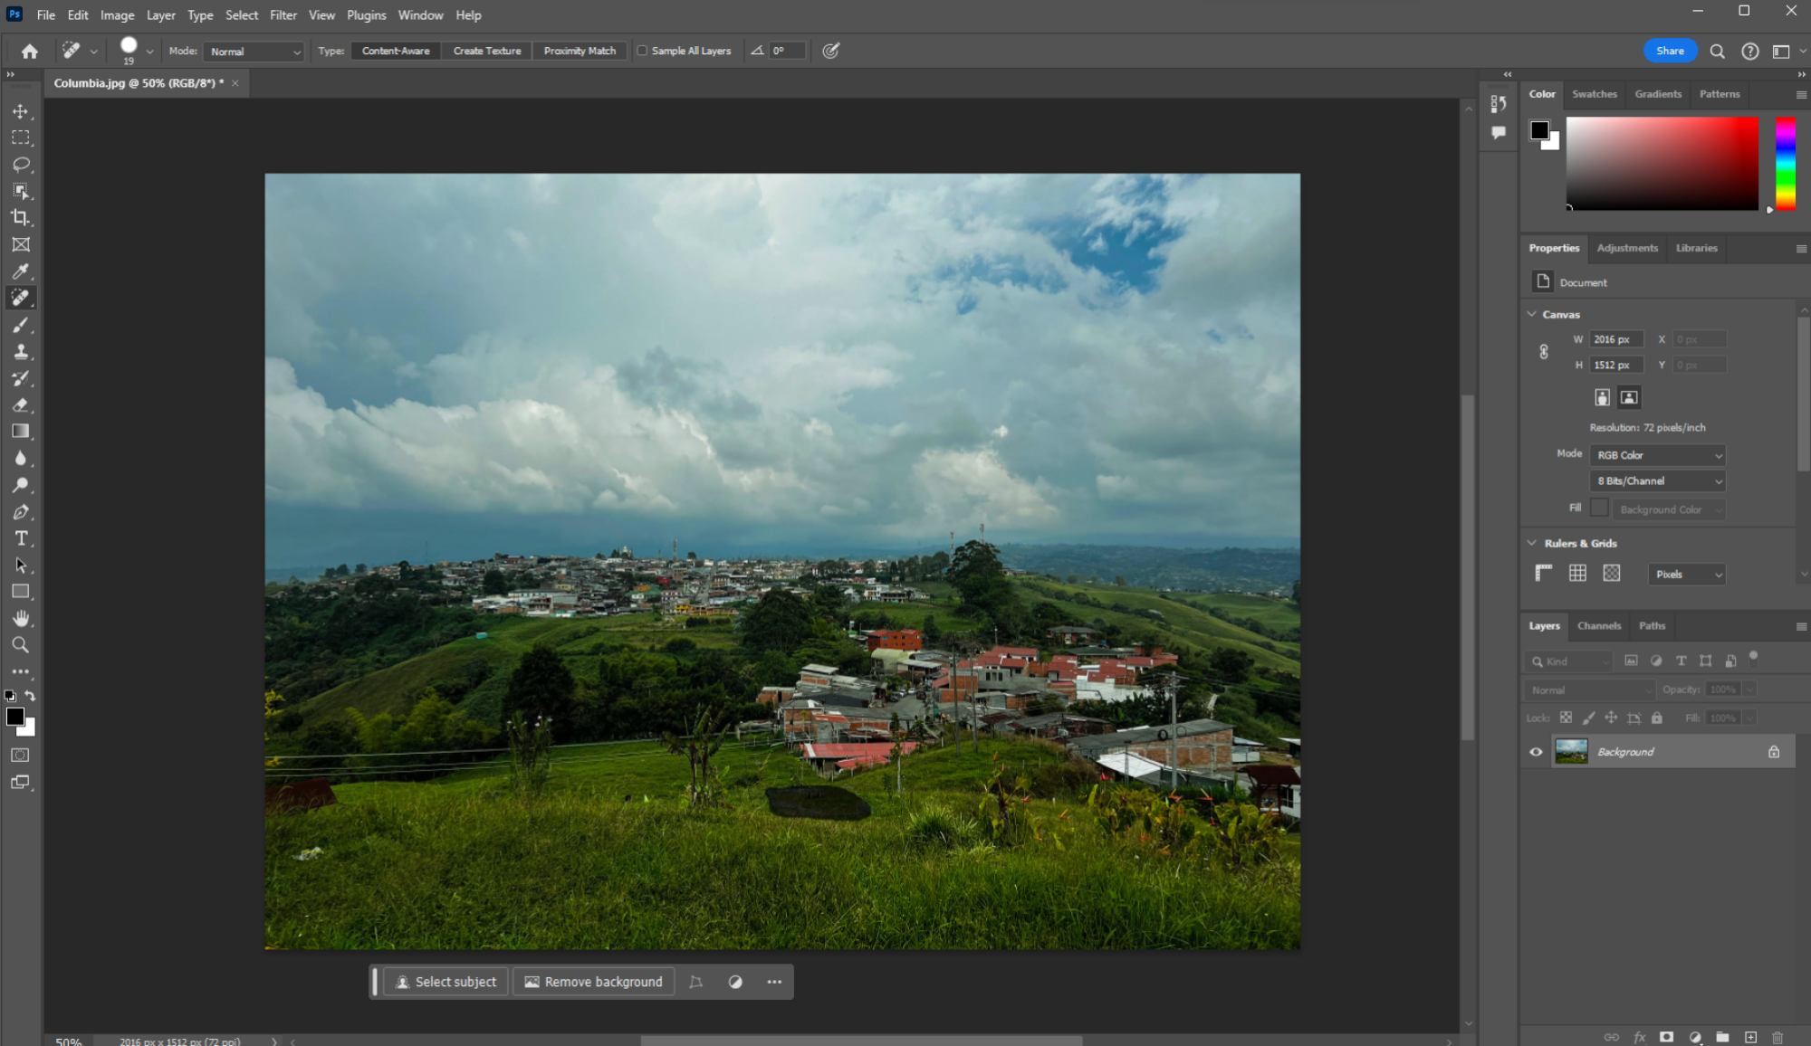Viewport: 1811px width, 1046px height.
Task: Enable Sample All Layers checkbox
Action: 641,51
